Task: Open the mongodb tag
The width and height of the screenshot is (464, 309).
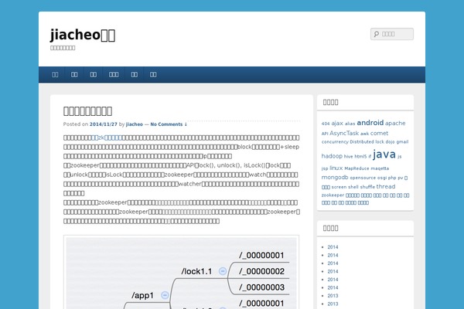Action: pos(335,178)
